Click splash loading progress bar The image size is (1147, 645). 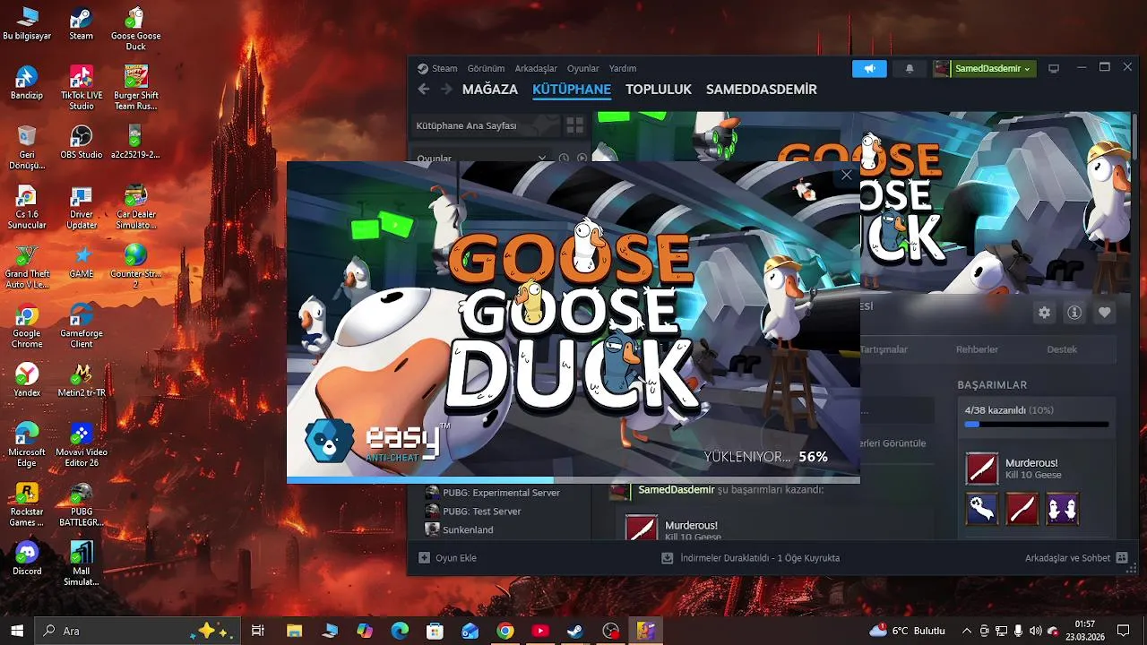[x=573, y=480]
